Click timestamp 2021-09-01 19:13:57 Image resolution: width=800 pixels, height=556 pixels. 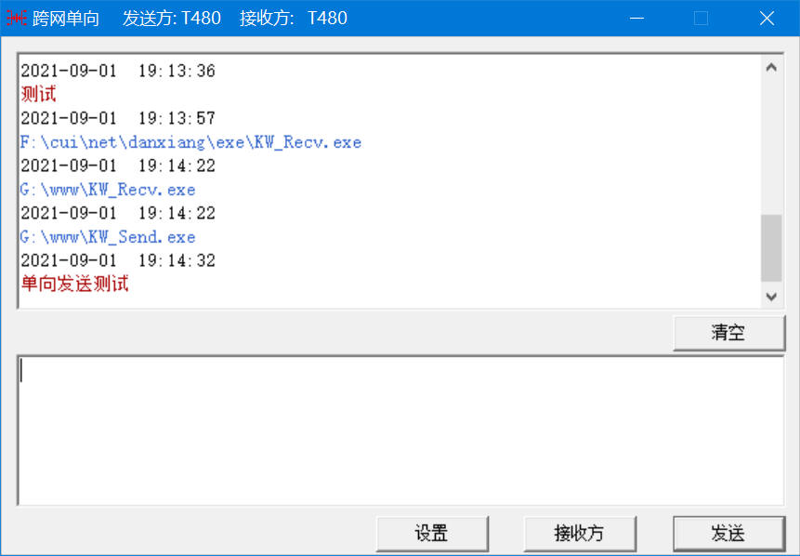[118, 118]
